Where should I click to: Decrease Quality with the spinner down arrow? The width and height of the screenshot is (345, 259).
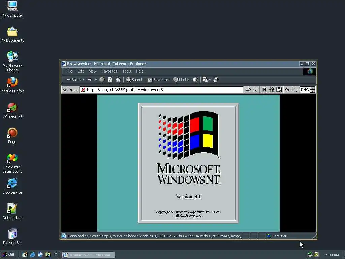(312, 91)
